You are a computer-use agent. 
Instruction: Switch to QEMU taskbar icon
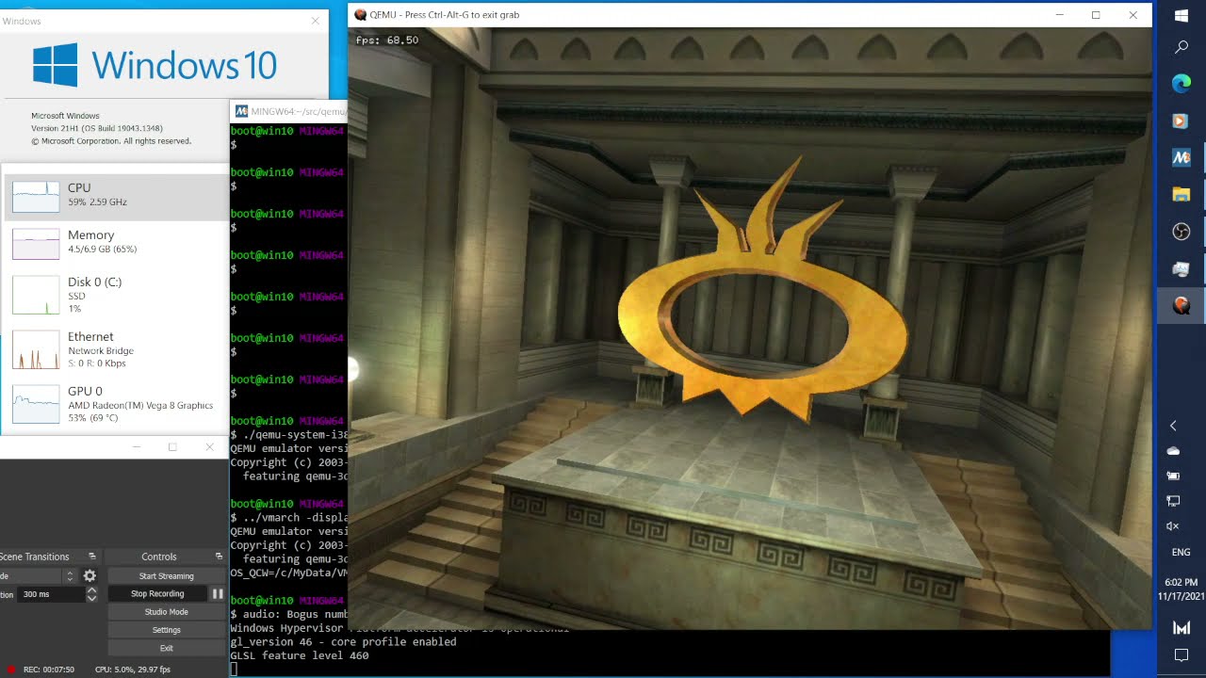[1182, 305]
